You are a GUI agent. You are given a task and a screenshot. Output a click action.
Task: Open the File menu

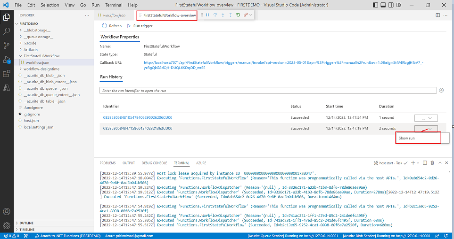pyautogui.click(x=17, y=5)
